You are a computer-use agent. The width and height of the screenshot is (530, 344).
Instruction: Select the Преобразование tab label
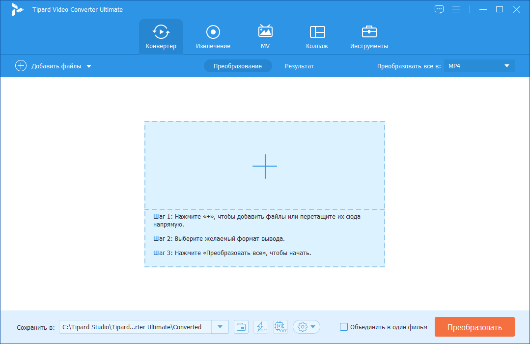(238, 65)
